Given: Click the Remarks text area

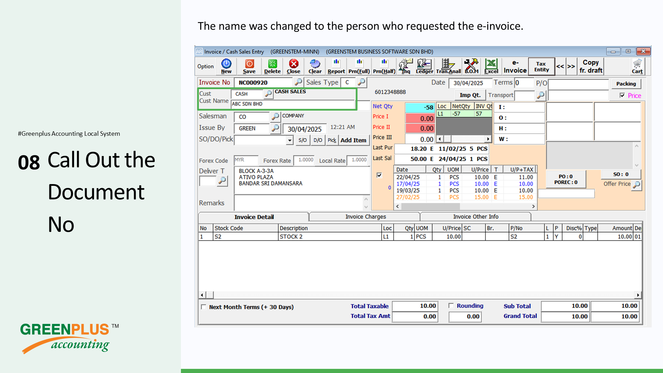Looking at the screenshot, I should pos(299,203).
